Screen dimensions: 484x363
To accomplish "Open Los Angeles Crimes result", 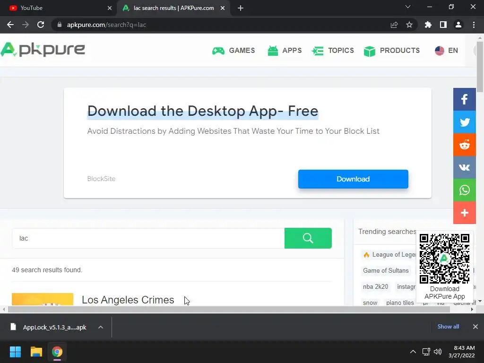I will (128, 300).
